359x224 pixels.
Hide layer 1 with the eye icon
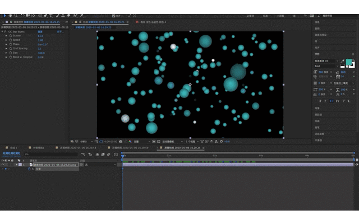tap(2, 165)
